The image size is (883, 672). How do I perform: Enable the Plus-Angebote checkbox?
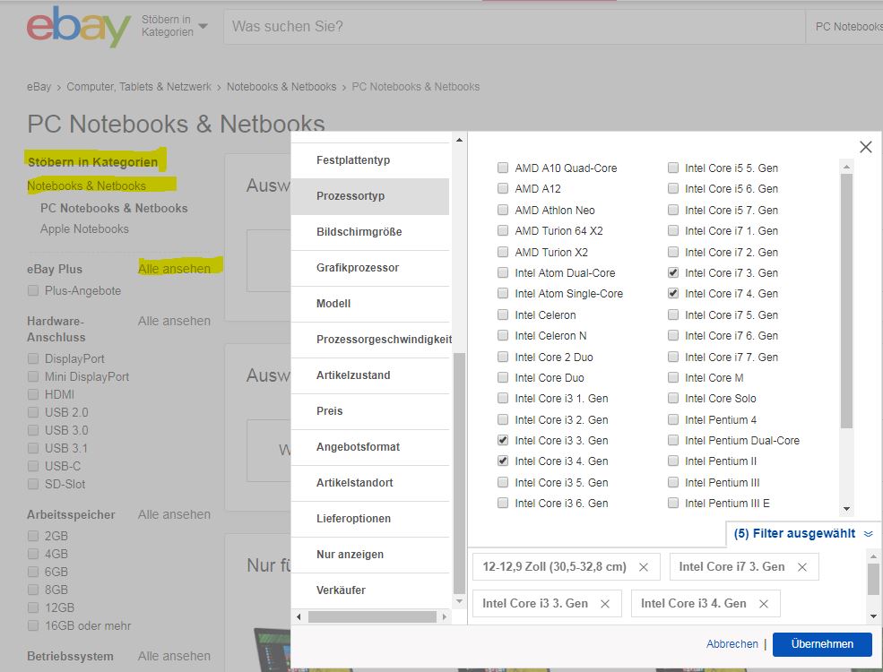pos(31,290)
